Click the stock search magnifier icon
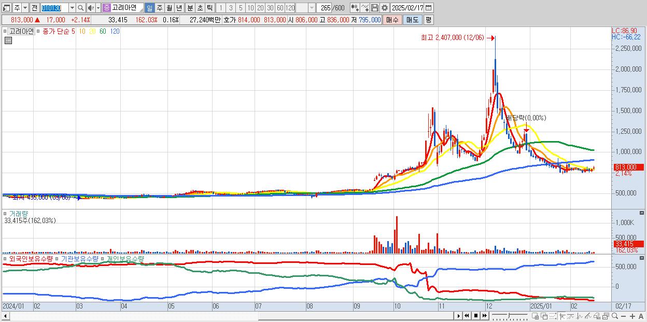This screenshot has width=647, height=322. click(81, 8)
